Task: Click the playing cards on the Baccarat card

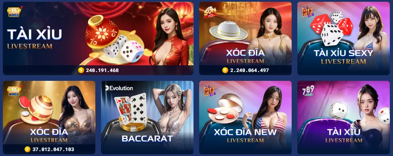Action: [x=130, y=108]
